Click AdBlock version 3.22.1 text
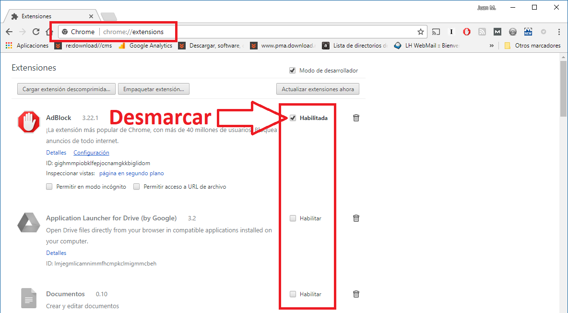This screenshot has height=313, width=568. pos(90,118)
